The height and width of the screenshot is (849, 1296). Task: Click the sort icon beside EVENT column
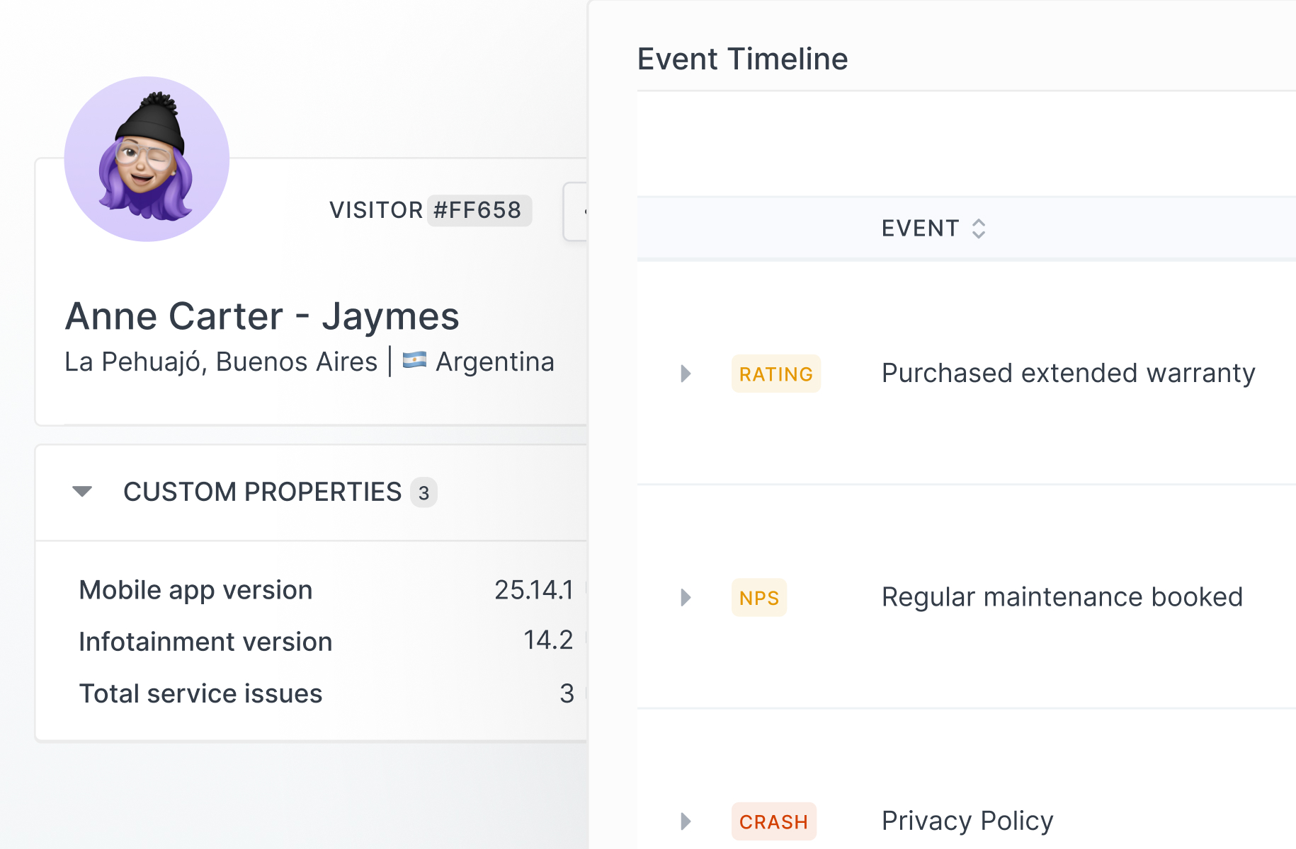(979, 229)
